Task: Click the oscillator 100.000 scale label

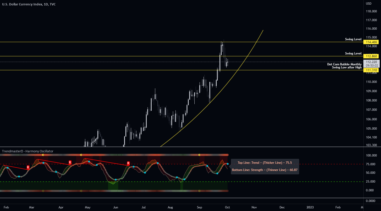Action: (x=371, y=155)
